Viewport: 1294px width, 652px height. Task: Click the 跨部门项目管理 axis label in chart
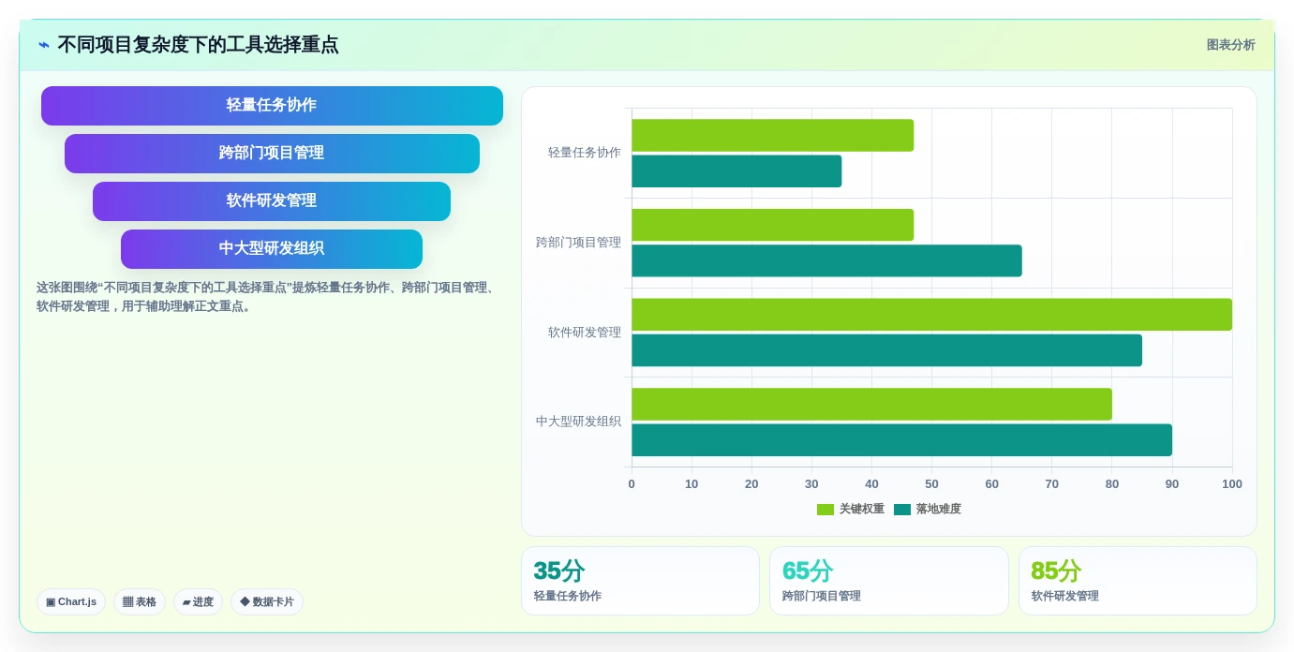578,243
